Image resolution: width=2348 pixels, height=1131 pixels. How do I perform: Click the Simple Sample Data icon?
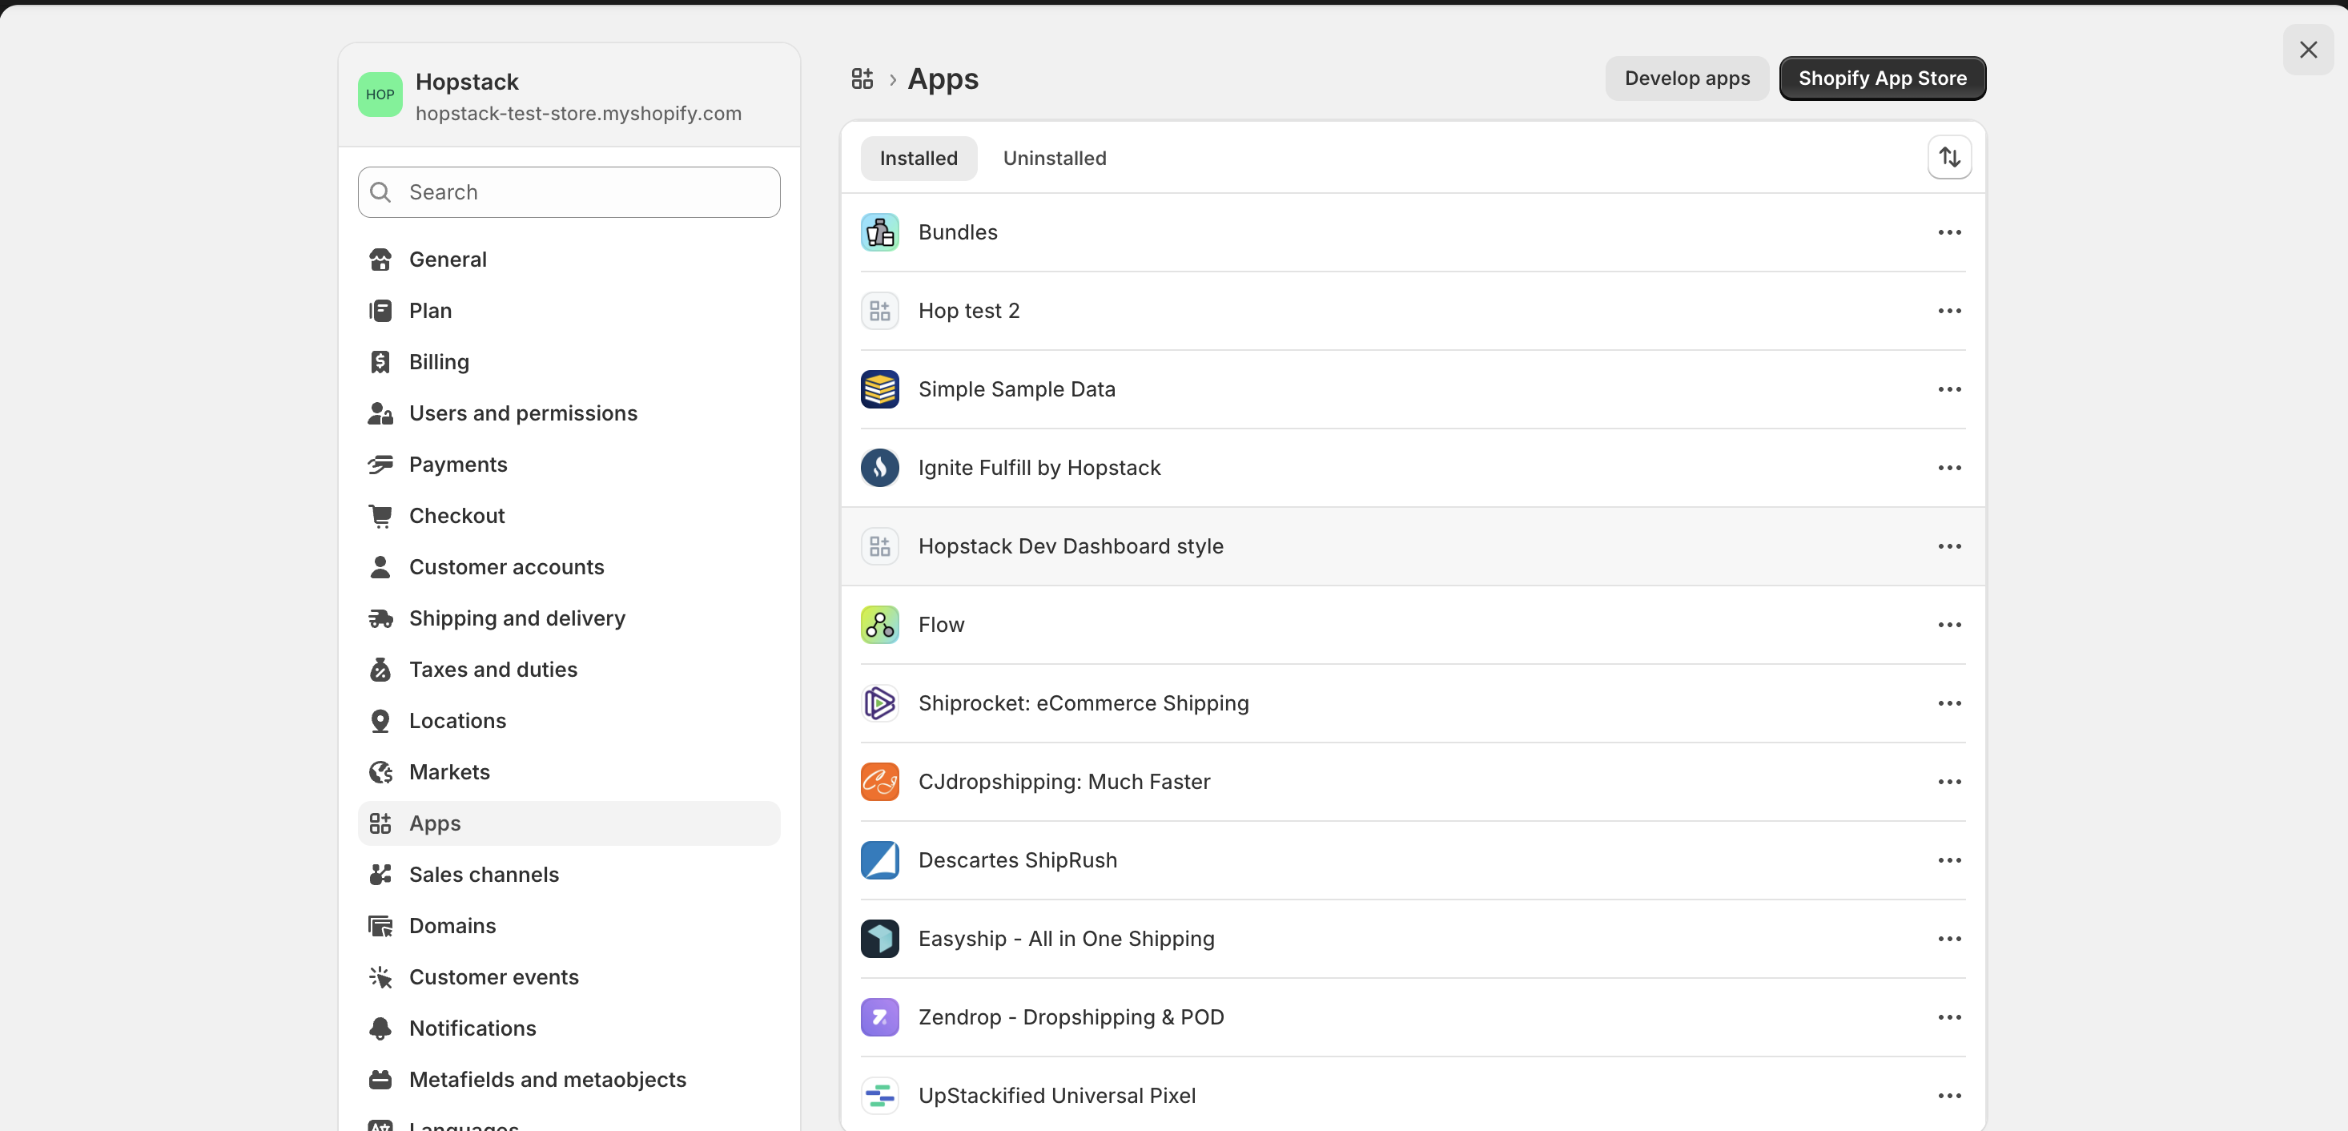coord(879,389)
